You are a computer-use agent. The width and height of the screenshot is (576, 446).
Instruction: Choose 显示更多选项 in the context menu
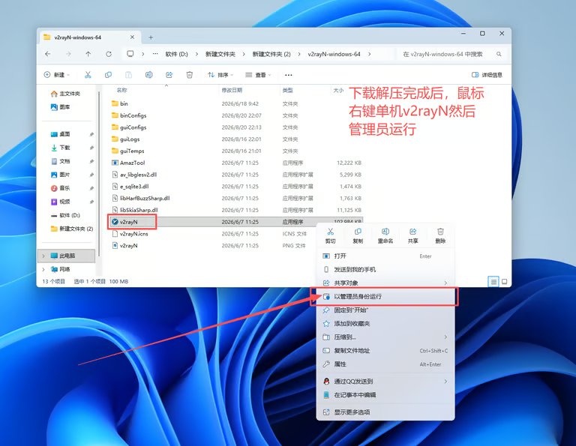tap(385, 412)
